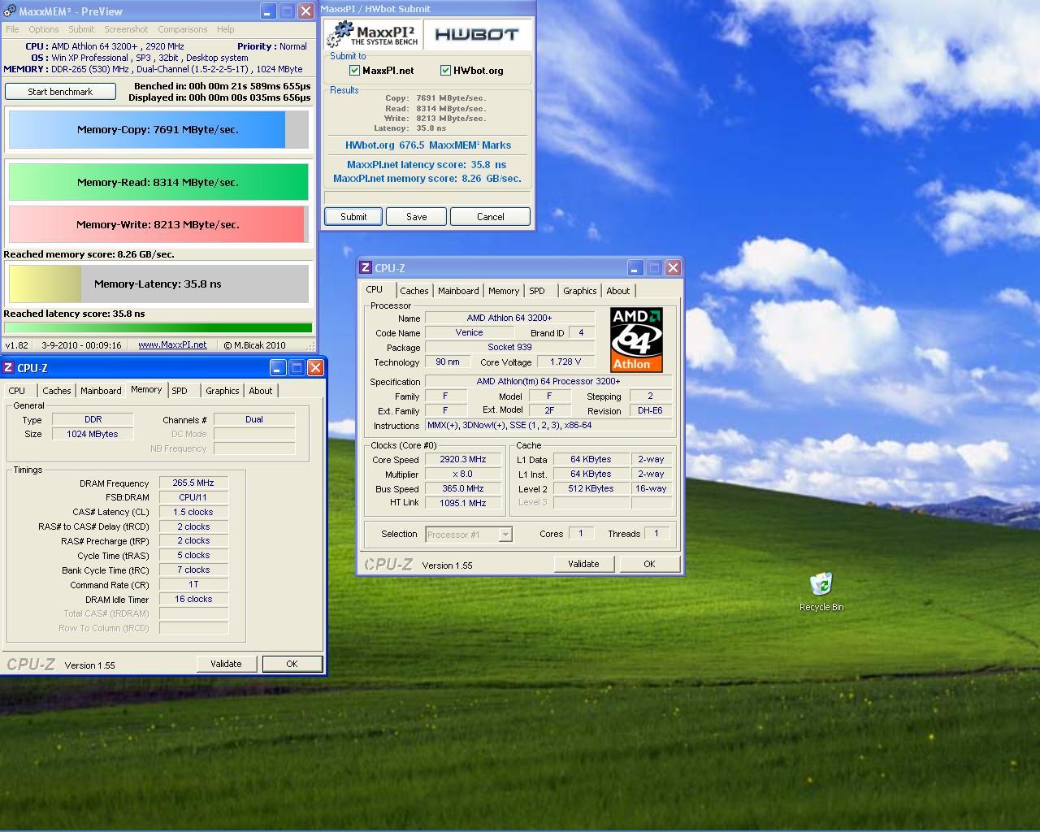This screenshot has height=832, width=1040.
Task: Click the Memory-Copy 7691 MByte/sec bar
Action: coord(158,129)
